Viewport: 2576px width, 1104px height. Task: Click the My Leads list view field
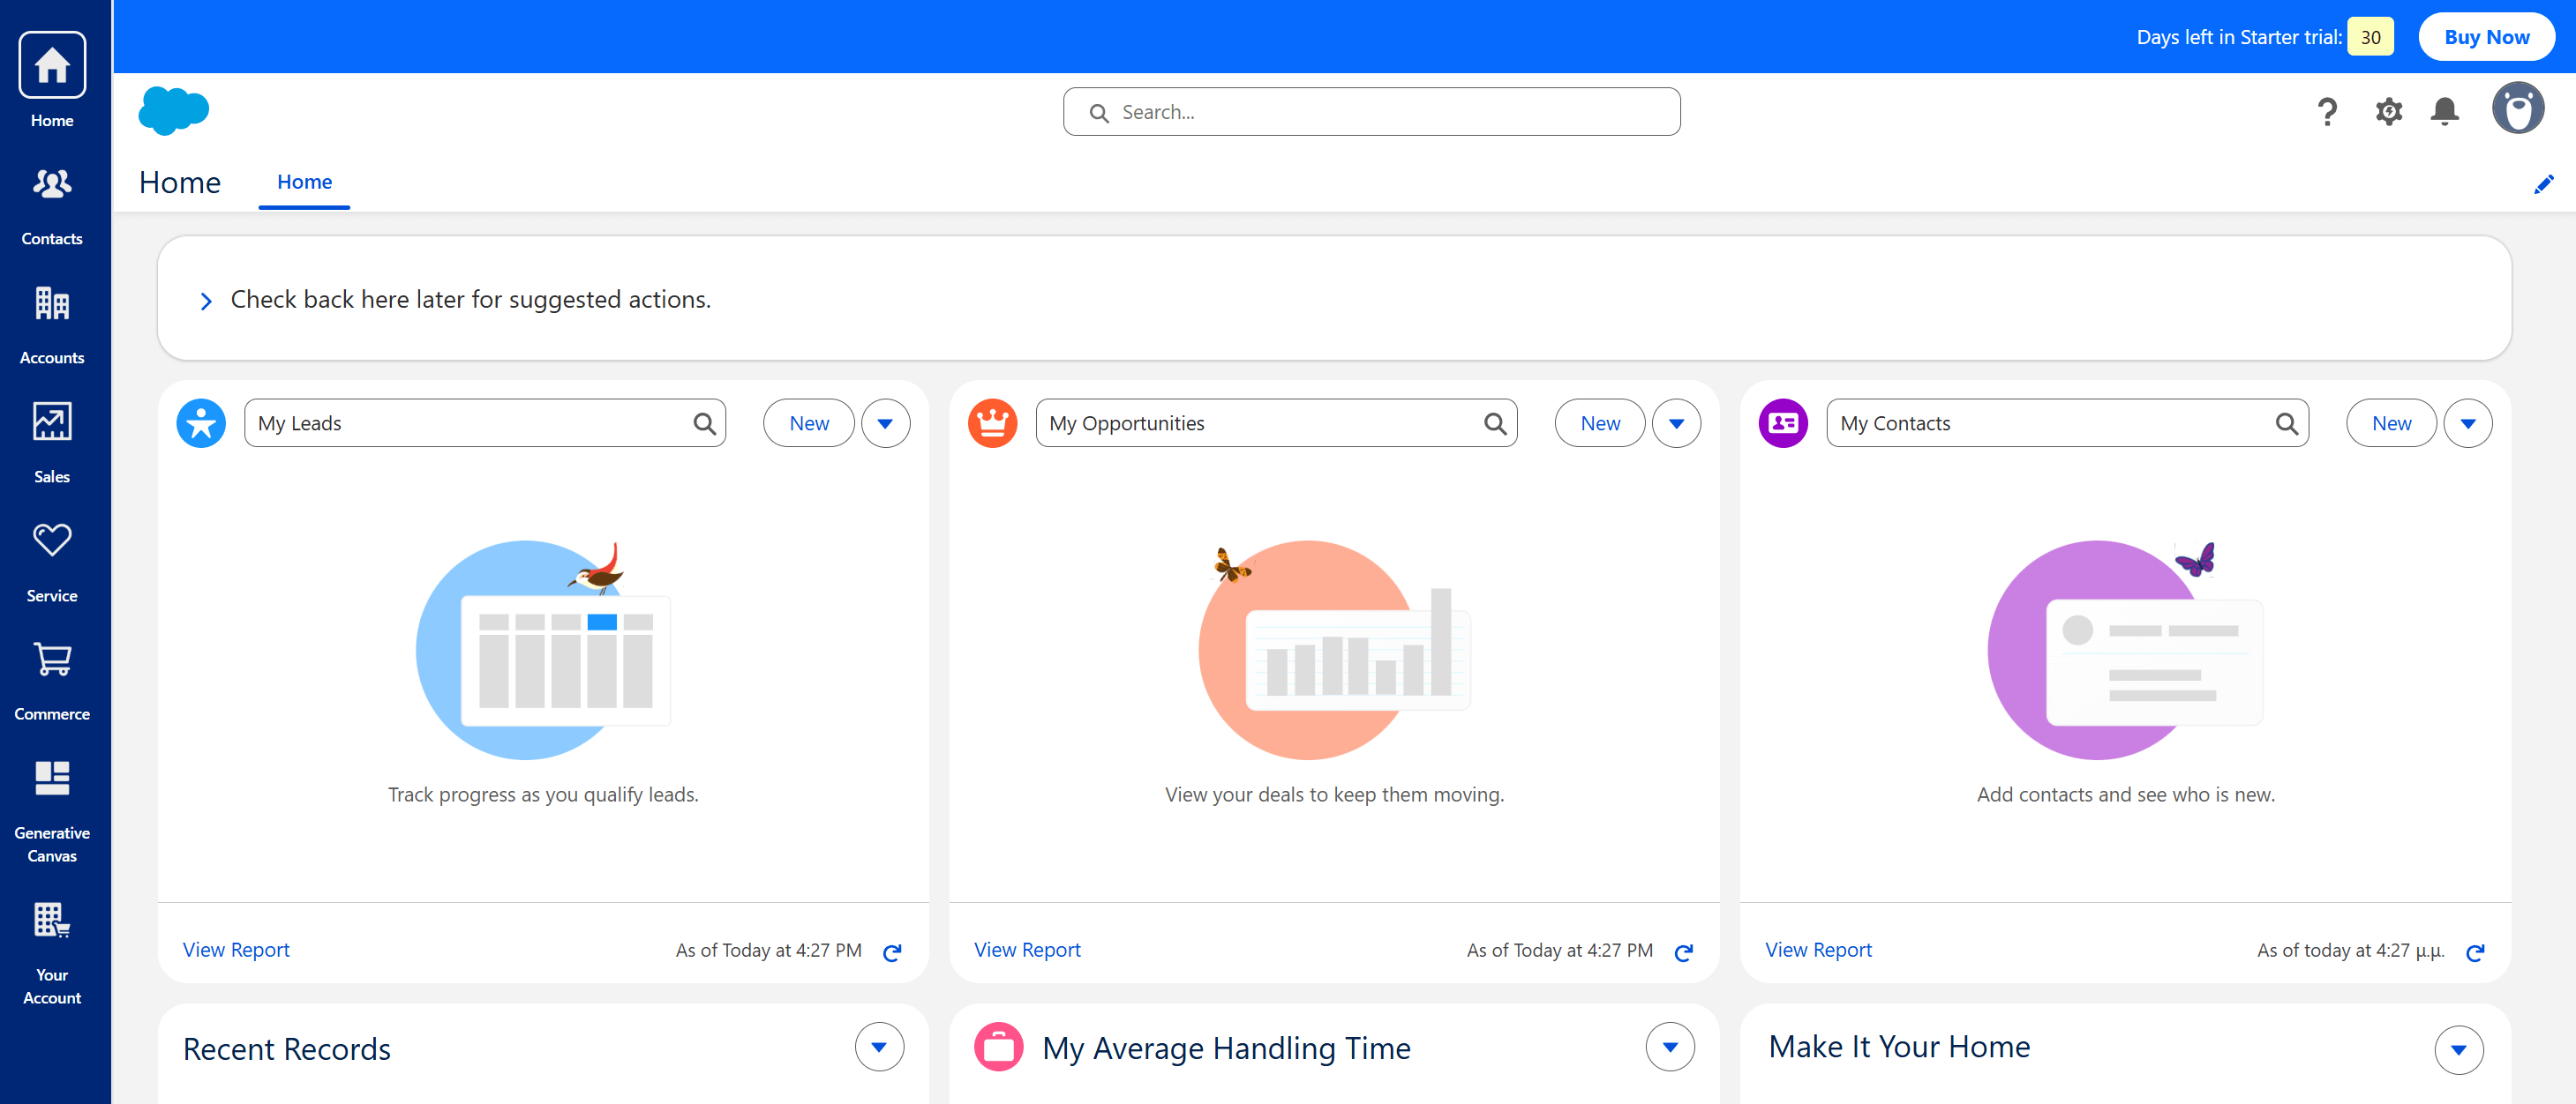point(485,423)
